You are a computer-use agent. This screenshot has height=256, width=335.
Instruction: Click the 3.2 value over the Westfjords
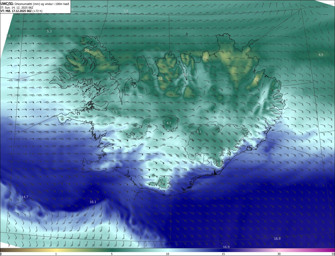click(x=87, y=51)
